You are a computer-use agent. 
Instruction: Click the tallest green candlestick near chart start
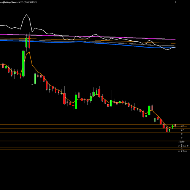pyautogui.click(x=23, y=63)
